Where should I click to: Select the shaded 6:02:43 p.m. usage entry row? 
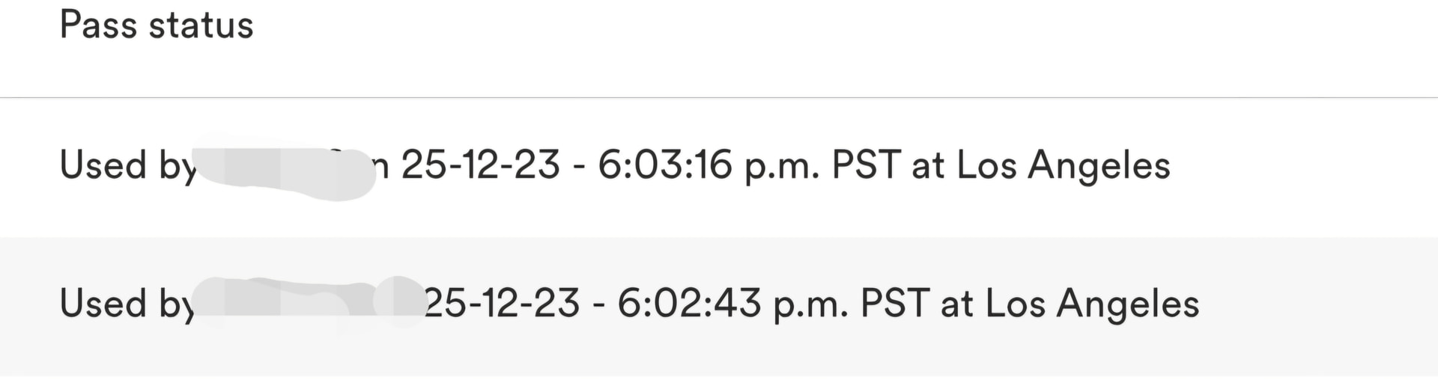(719, 305)
